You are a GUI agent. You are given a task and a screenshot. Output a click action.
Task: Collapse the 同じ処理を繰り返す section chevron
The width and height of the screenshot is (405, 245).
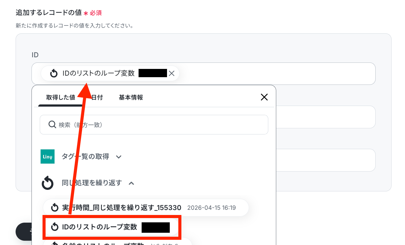coord(131,183)
